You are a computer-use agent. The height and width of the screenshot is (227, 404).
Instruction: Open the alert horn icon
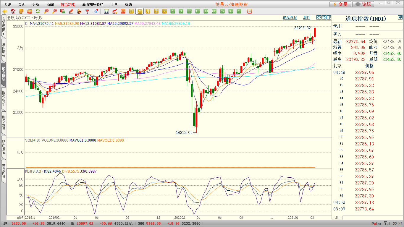79,11
